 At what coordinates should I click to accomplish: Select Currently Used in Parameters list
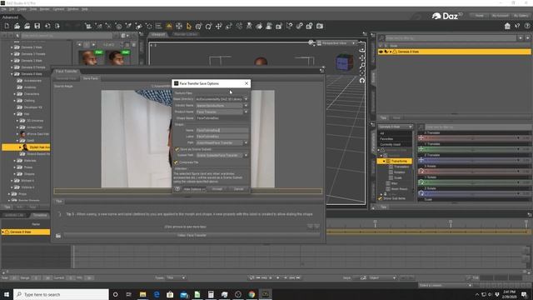[x=391, y=144]
